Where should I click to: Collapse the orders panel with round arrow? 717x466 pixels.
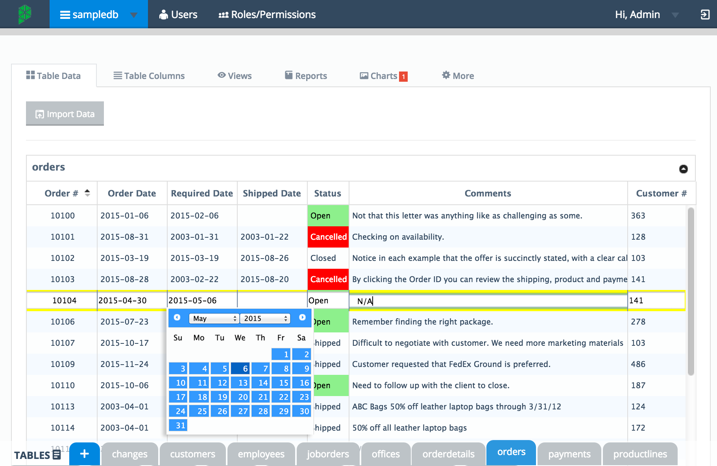pyautogui.click(x=683, y=169)
